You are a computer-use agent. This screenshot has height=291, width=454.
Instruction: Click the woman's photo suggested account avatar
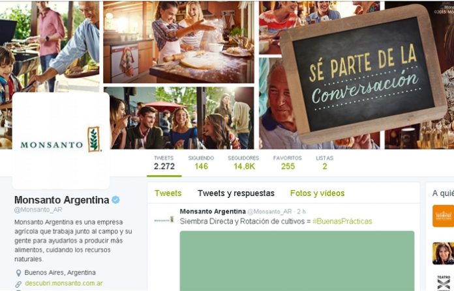point(443,253)
